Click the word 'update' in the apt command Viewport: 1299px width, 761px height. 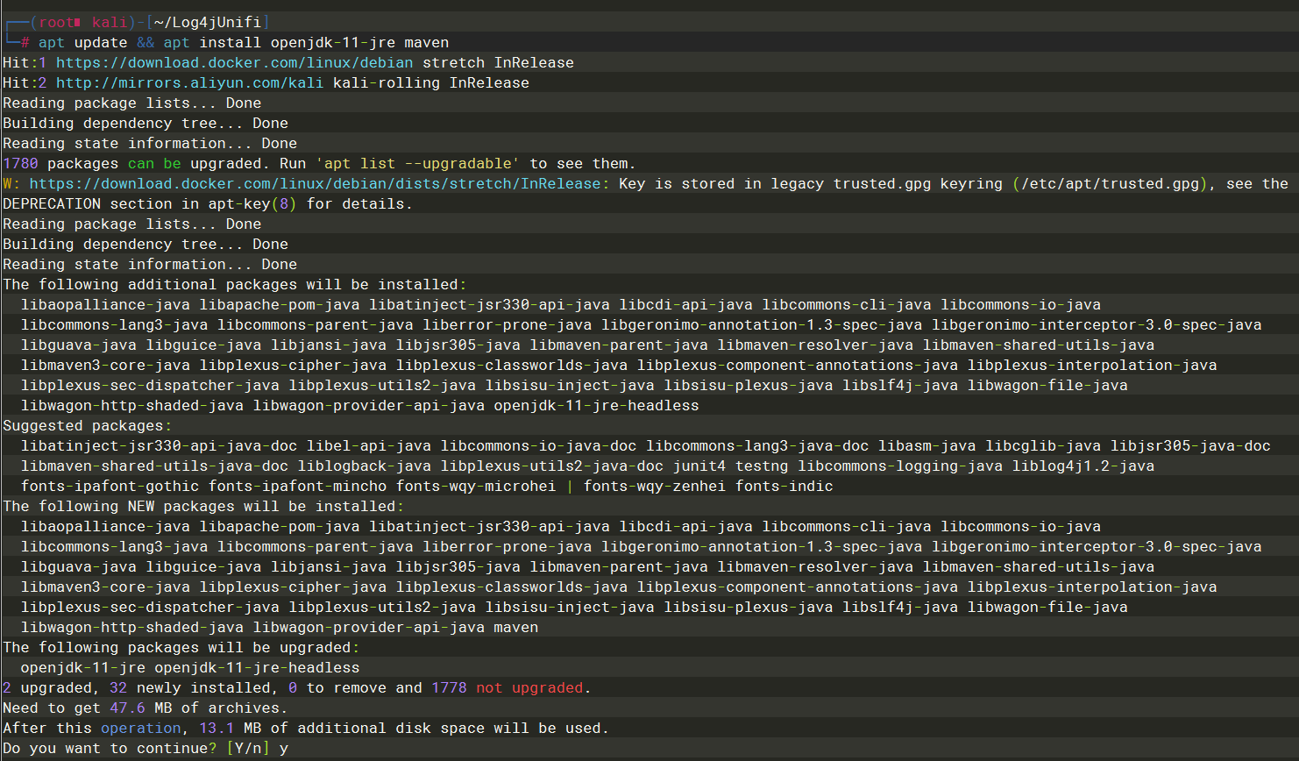(101, 42)
